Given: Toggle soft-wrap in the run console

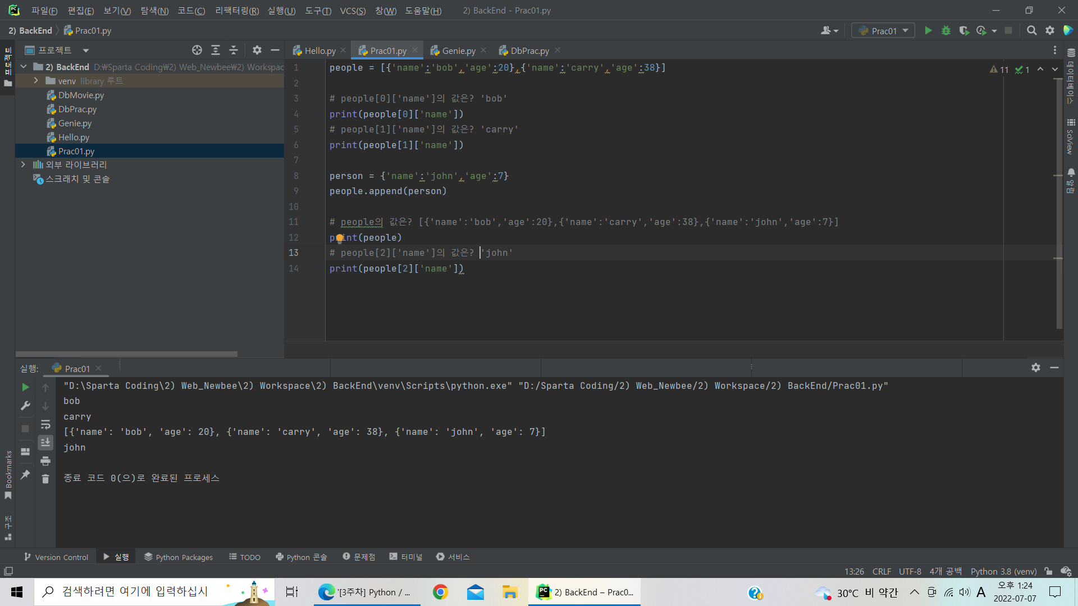Looking at the screenshot, I should point(45,425).
